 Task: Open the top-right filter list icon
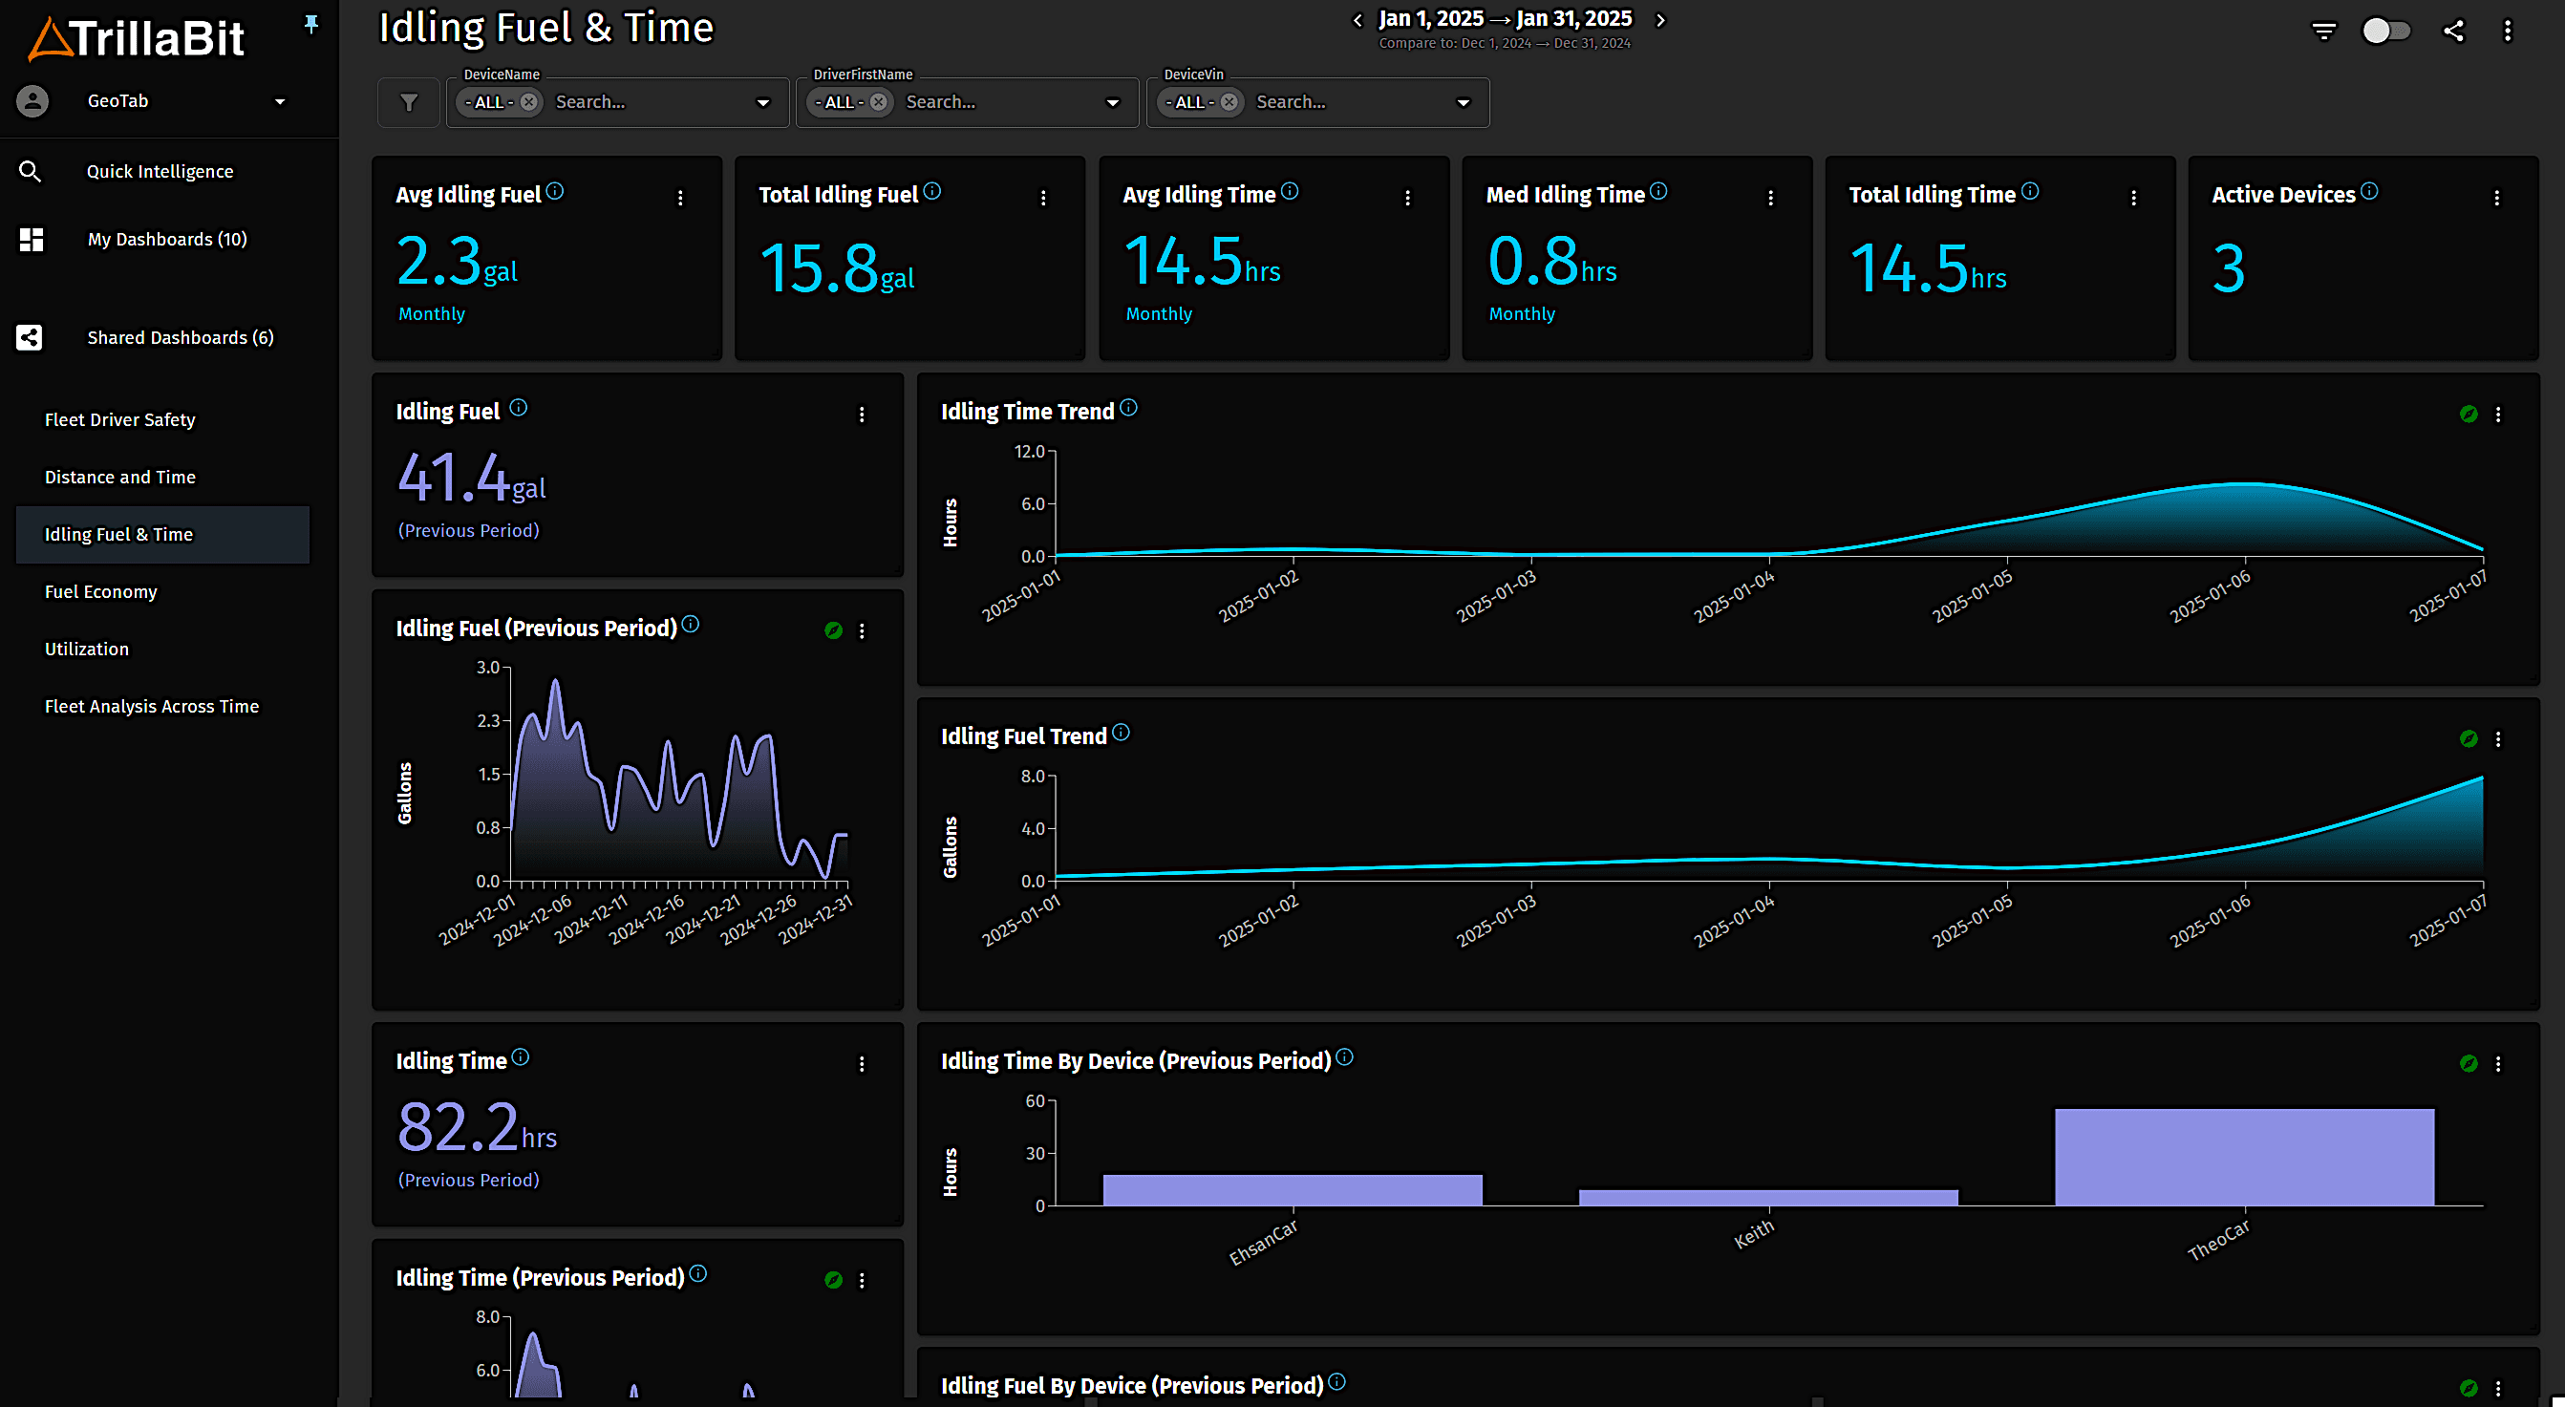point(2323,31)
